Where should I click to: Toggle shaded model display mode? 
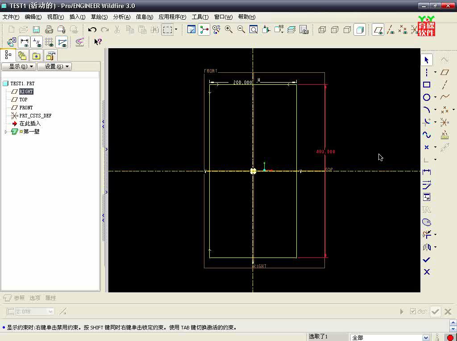point(360,29)
